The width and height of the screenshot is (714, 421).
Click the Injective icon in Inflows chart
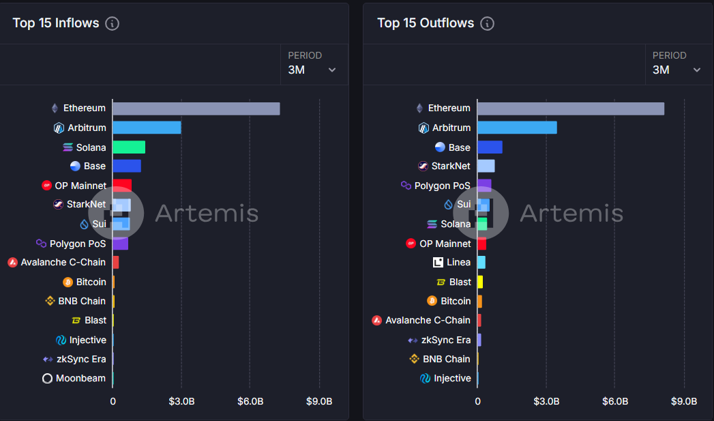click(61, 340)
